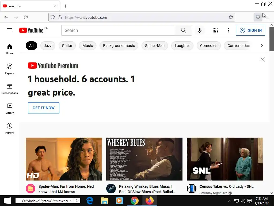Reload the current page
274x206 pixels.
tap(26, 17)
